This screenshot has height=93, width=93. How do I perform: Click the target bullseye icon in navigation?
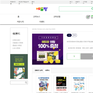tap(88, 17)
